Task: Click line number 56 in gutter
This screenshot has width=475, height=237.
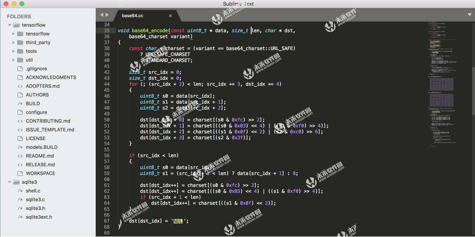Action: (106, 156)
